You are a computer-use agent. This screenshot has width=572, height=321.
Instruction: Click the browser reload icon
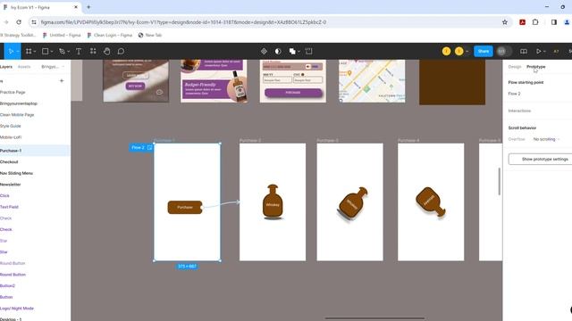point(19,22)
